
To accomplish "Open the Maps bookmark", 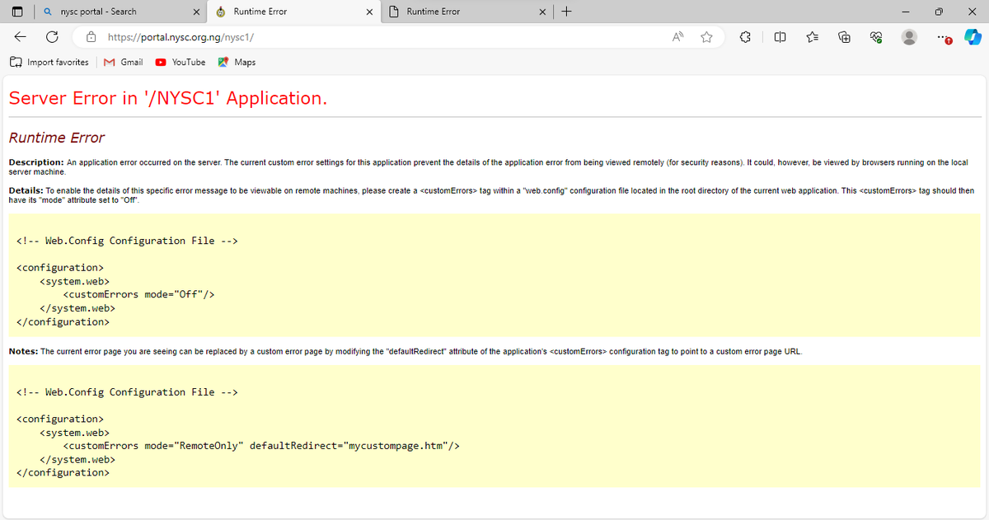I will 237,62.
